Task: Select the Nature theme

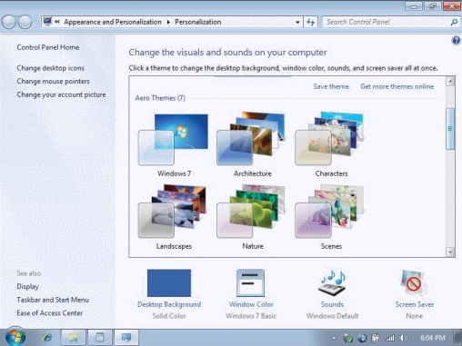Action: click(252, 217)
